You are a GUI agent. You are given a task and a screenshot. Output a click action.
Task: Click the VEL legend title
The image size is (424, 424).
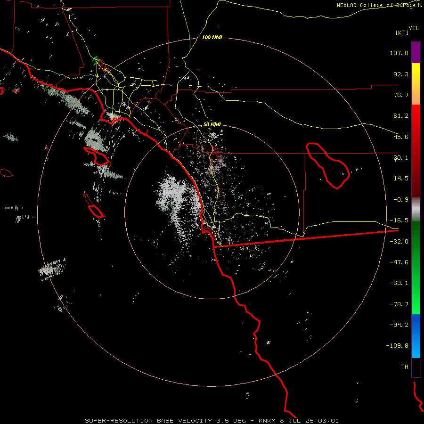[x=414, y=28]
